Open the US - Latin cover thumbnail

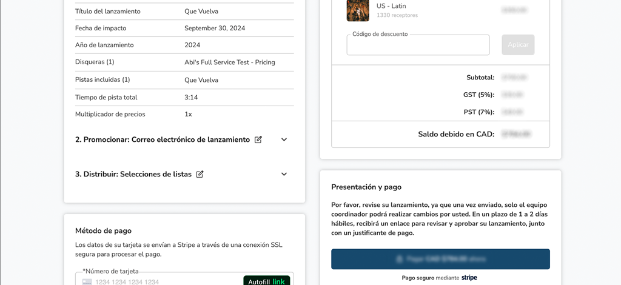(x=358, y=10)
